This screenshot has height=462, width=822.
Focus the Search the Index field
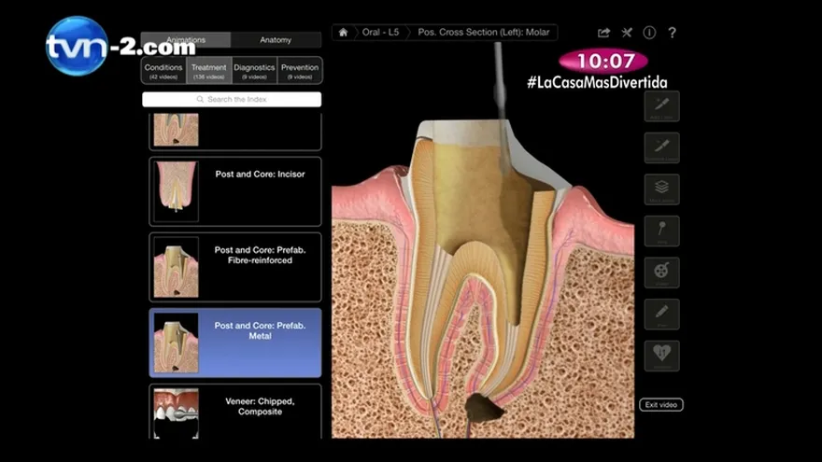[232, 100]
